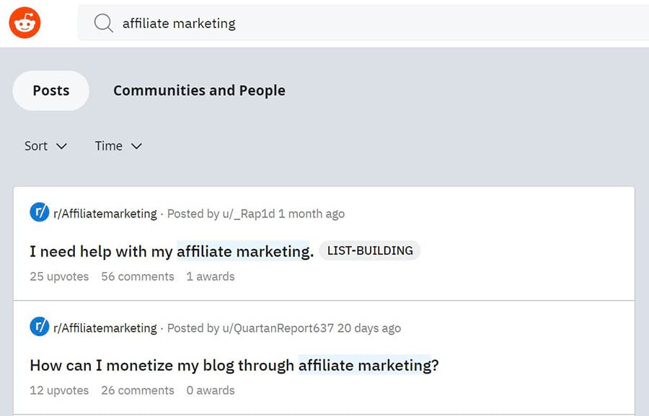Visit user u/QuartanReport637's profile
Image resolution: width=649 pixels, height=416 pixels.
click(x=278, y=328)
